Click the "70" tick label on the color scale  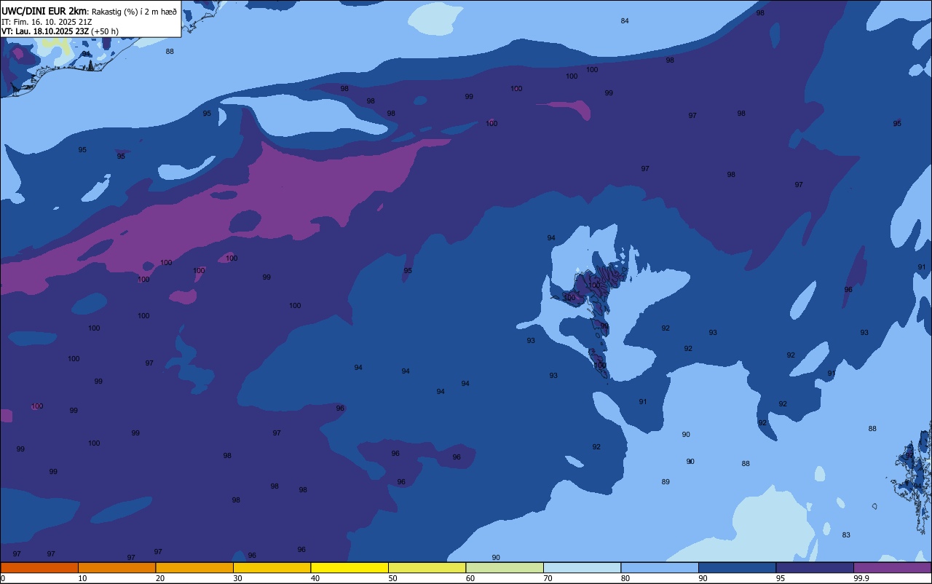coord(548,578)
